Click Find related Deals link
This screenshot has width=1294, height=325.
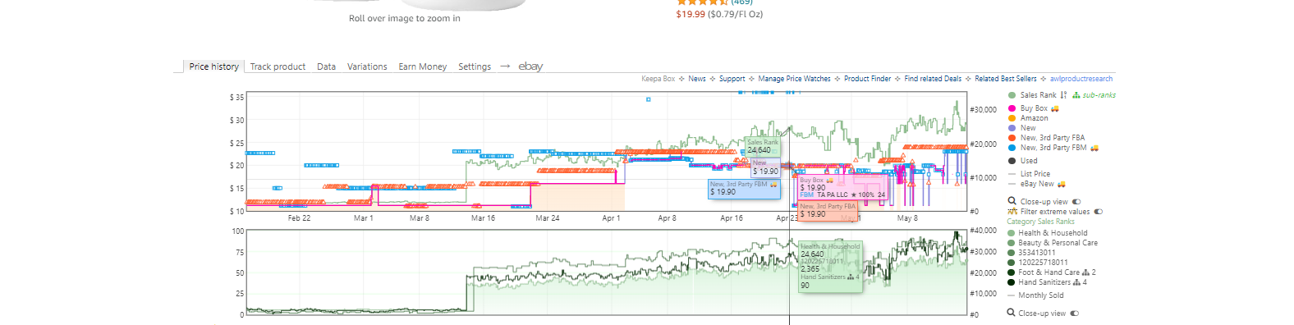coord(933,79)
